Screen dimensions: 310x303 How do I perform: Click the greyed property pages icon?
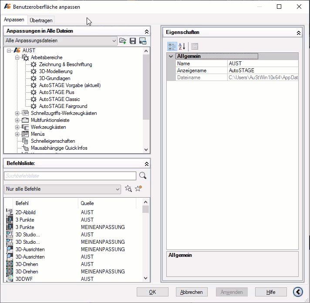(x=195, y=47)
